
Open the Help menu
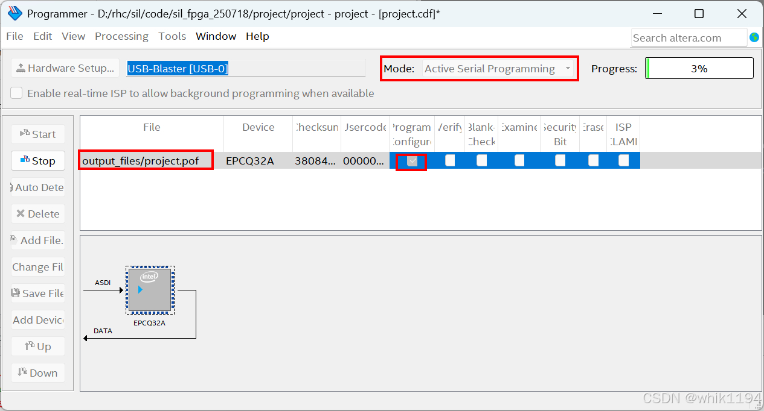pos(257,36)
